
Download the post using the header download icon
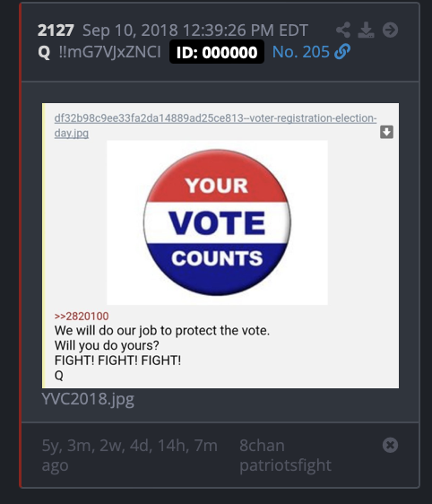tap(367, 30)
